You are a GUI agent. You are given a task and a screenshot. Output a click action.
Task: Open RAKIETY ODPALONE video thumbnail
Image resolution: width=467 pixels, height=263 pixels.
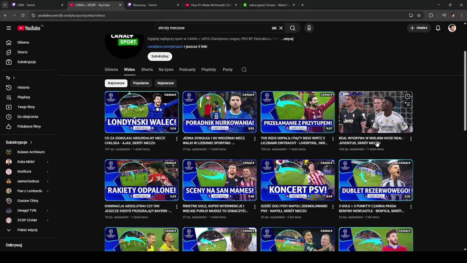(142, 180)
